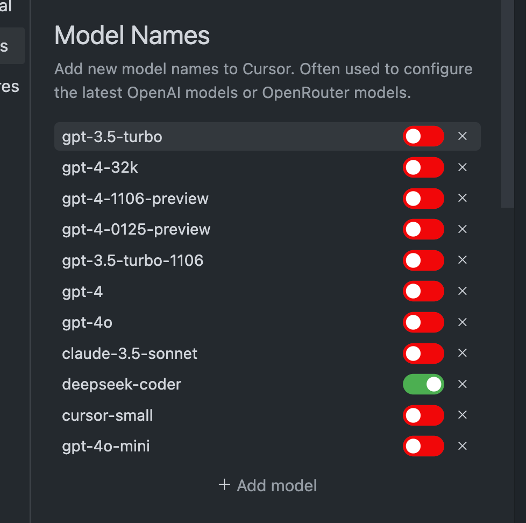Select the gpt-4 model name row
Viewport: 526px width, 523px height.
click(x=83, y=292)
